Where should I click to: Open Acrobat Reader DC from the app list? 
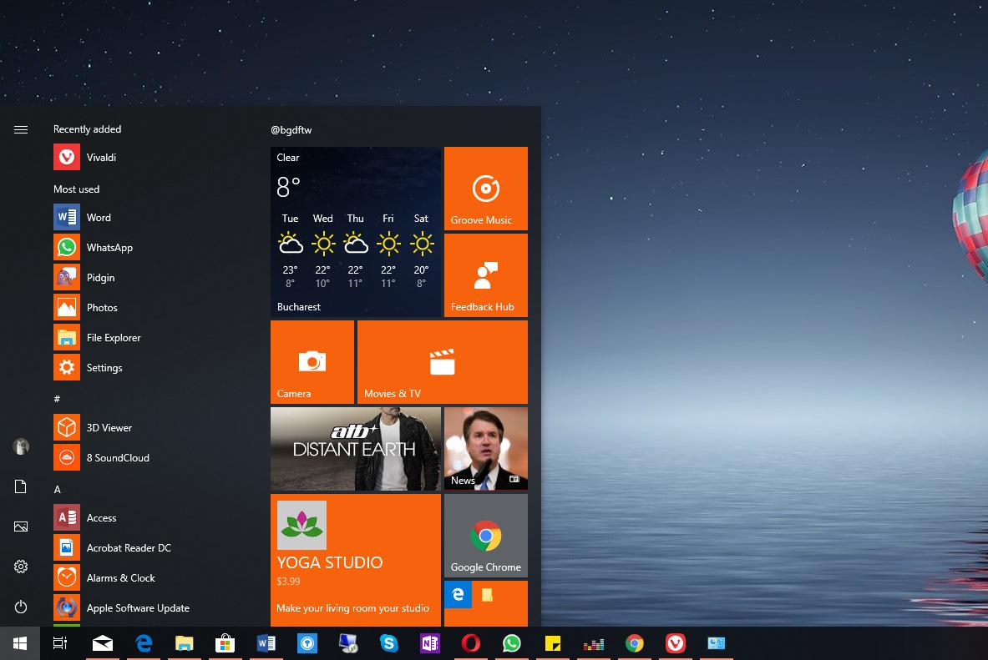153,548
